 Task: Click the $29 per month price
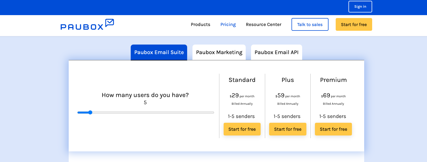point(242,95)
